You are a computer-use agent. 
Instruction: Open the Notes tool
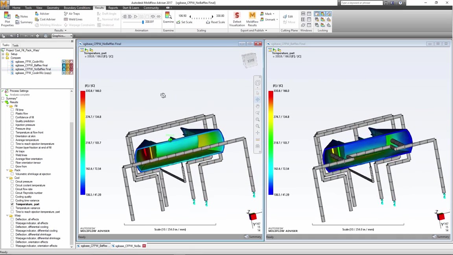(x=21, y=17)
